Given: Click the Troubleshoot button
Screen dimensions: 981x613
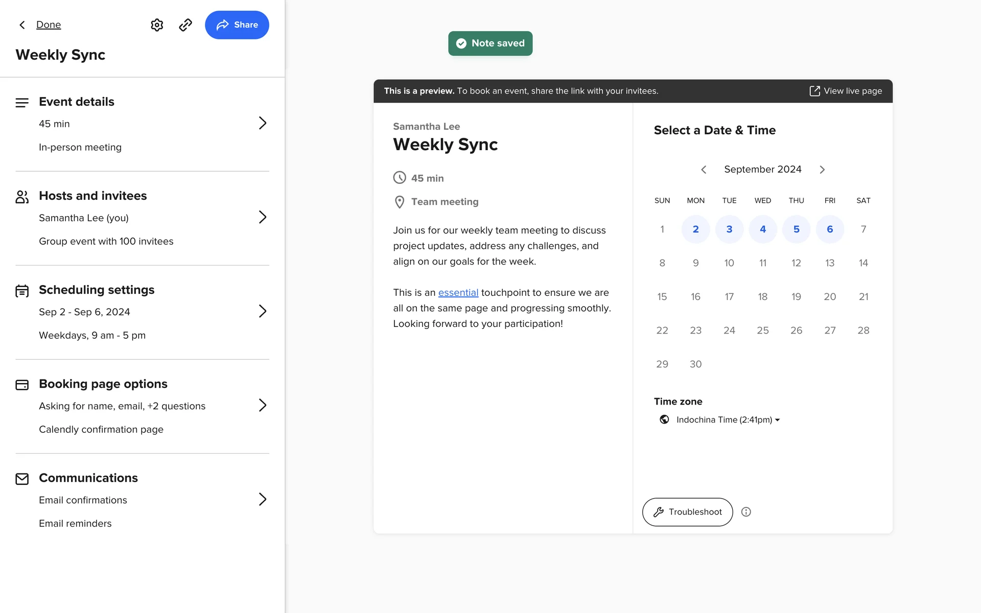Looking at the screenshot, I should (687, 512).
